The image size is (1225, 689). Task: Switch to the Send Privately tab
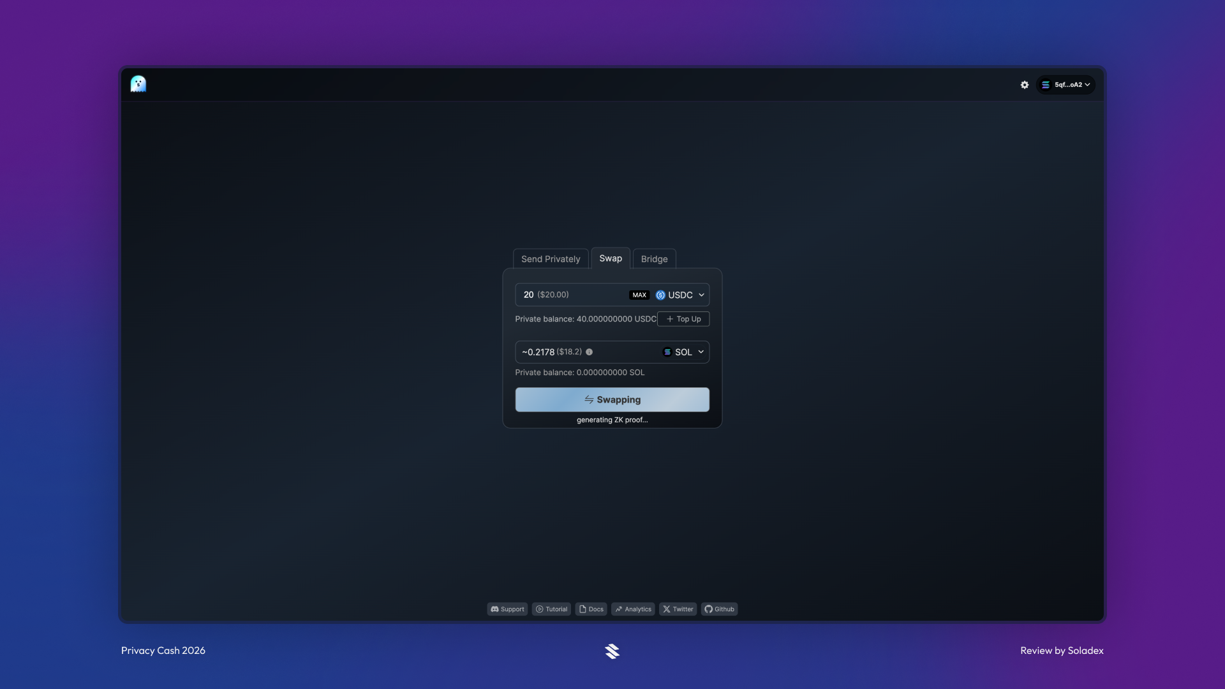tap(550, 258)
